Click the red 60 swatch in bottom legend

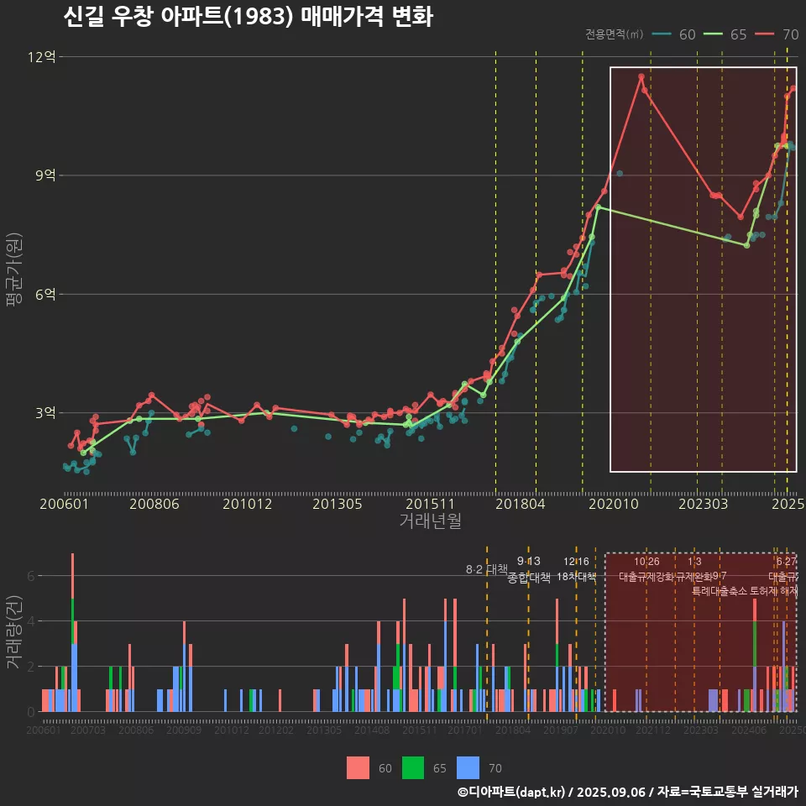coord(358,767)
